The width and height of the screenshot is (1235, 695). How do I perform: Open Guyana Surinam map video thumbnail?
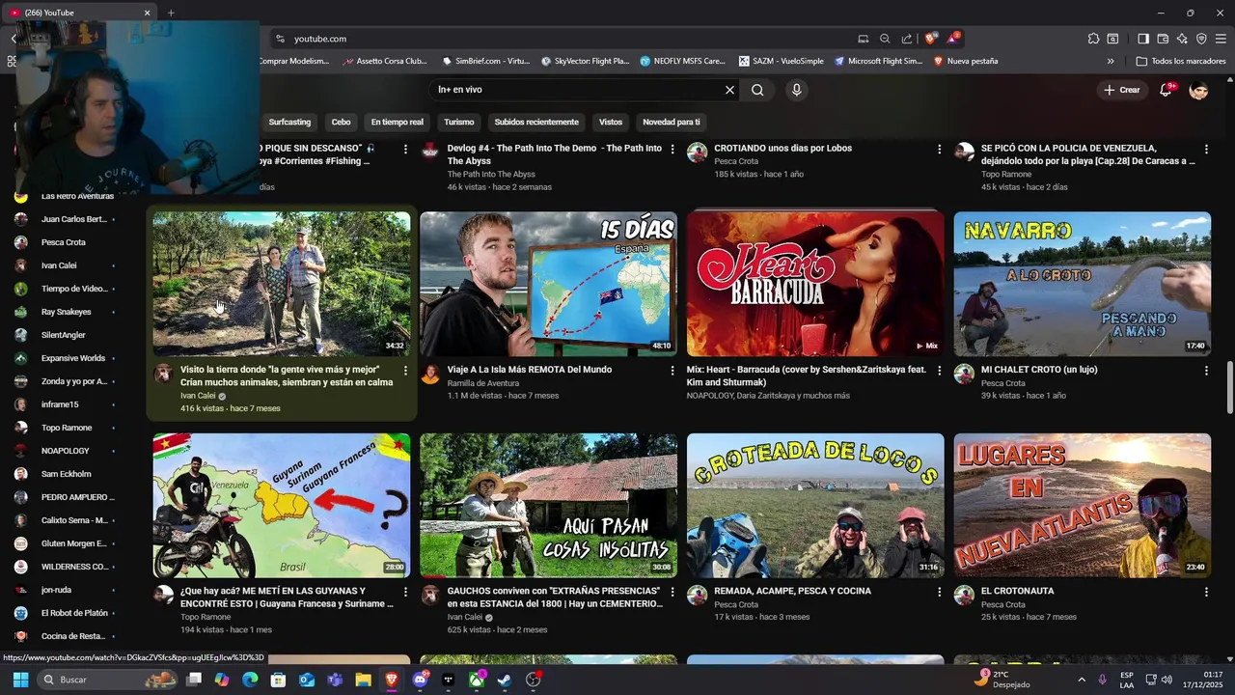point(281,505)
